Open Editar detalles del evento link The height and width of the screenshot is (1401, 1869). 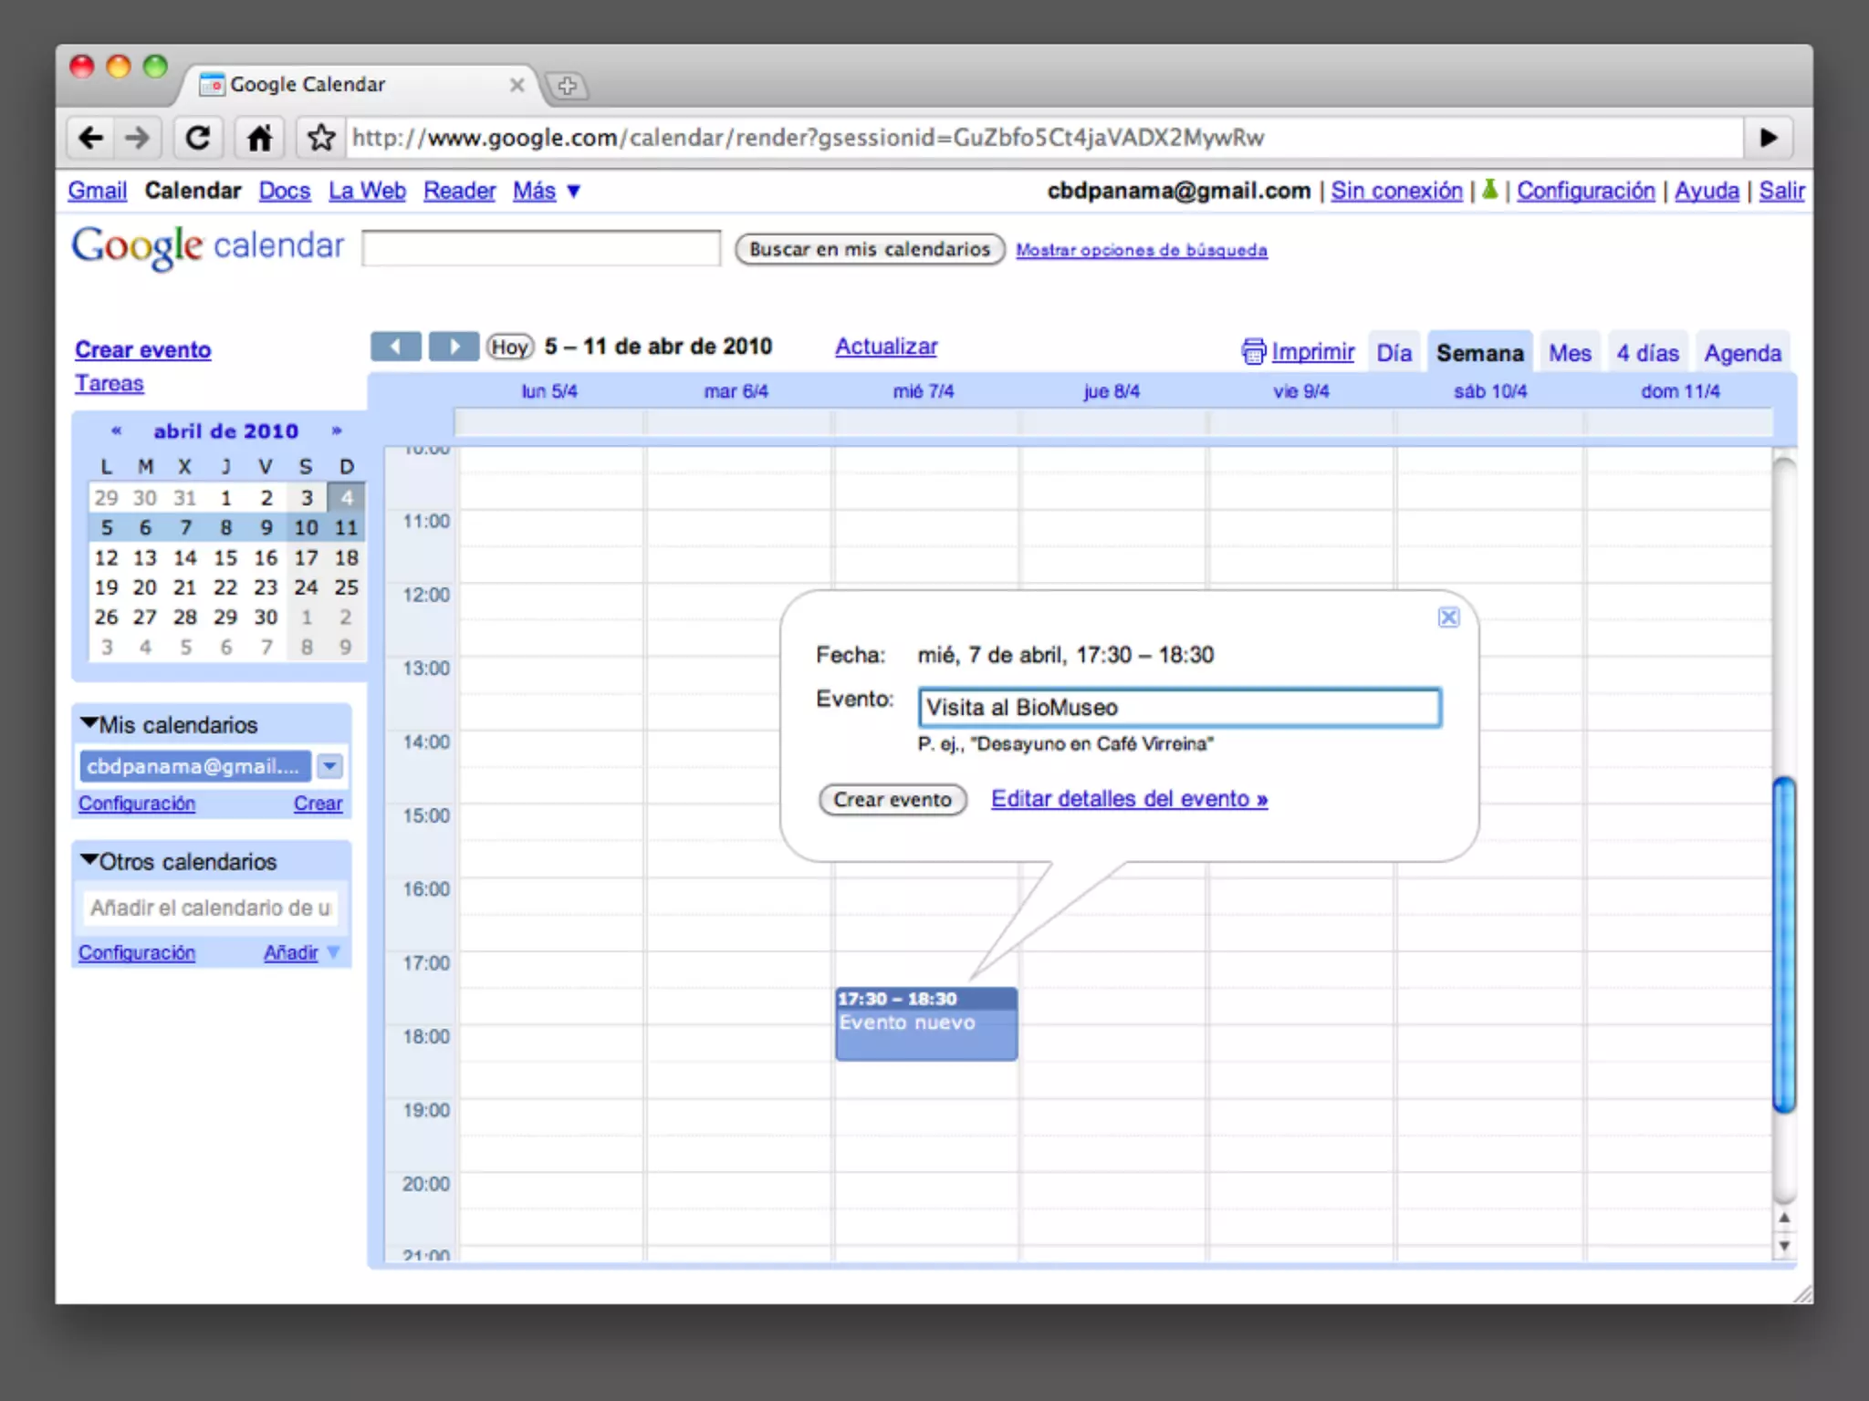pyautogui.click(x=1129, y=799)
